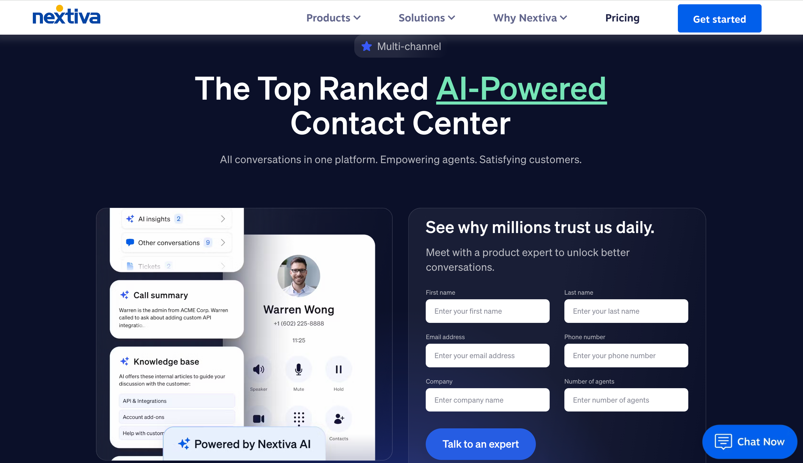Image resolution: width=803 pixels, height=463 pixels.
Task: Click the First name input field
Action: [487, 311]
